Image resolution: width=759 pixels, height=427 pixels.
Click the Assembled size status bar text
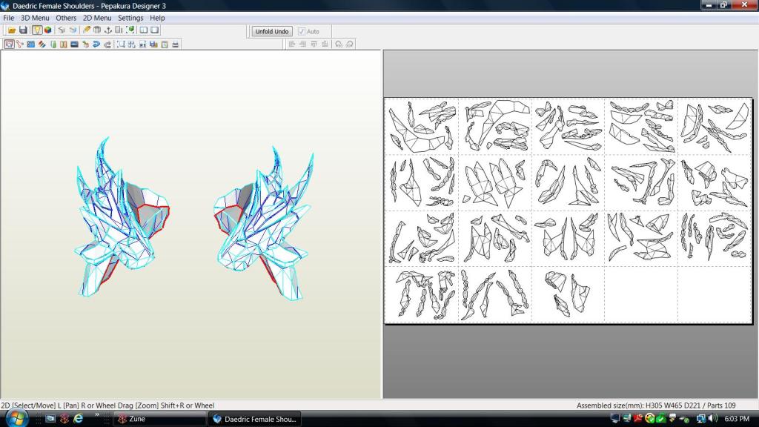pos(656,406)
